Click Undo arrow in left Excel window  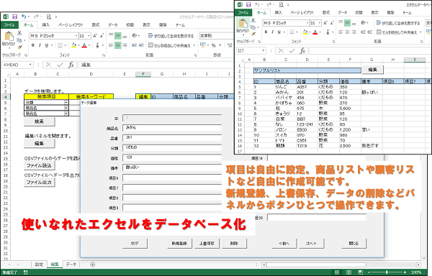pos(24,17)
